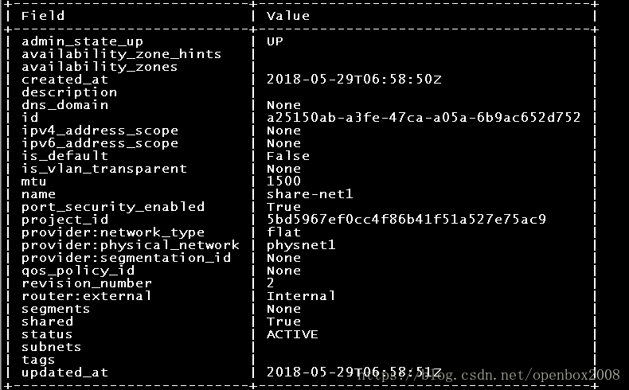Click the network ID value a25150ab-a3fe-47ca-a05a-6b9ac652d752
Viewport: 629px width, 390px height.
coord(423,118)
